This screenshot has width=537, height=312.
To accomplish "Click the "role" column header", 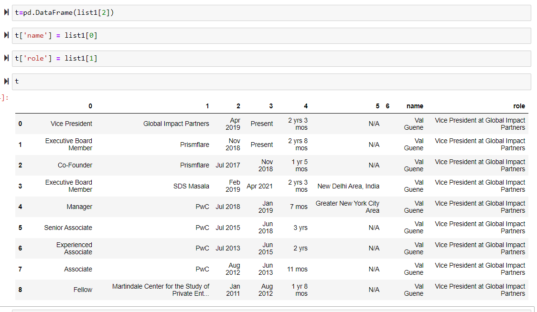I will 519,106.
